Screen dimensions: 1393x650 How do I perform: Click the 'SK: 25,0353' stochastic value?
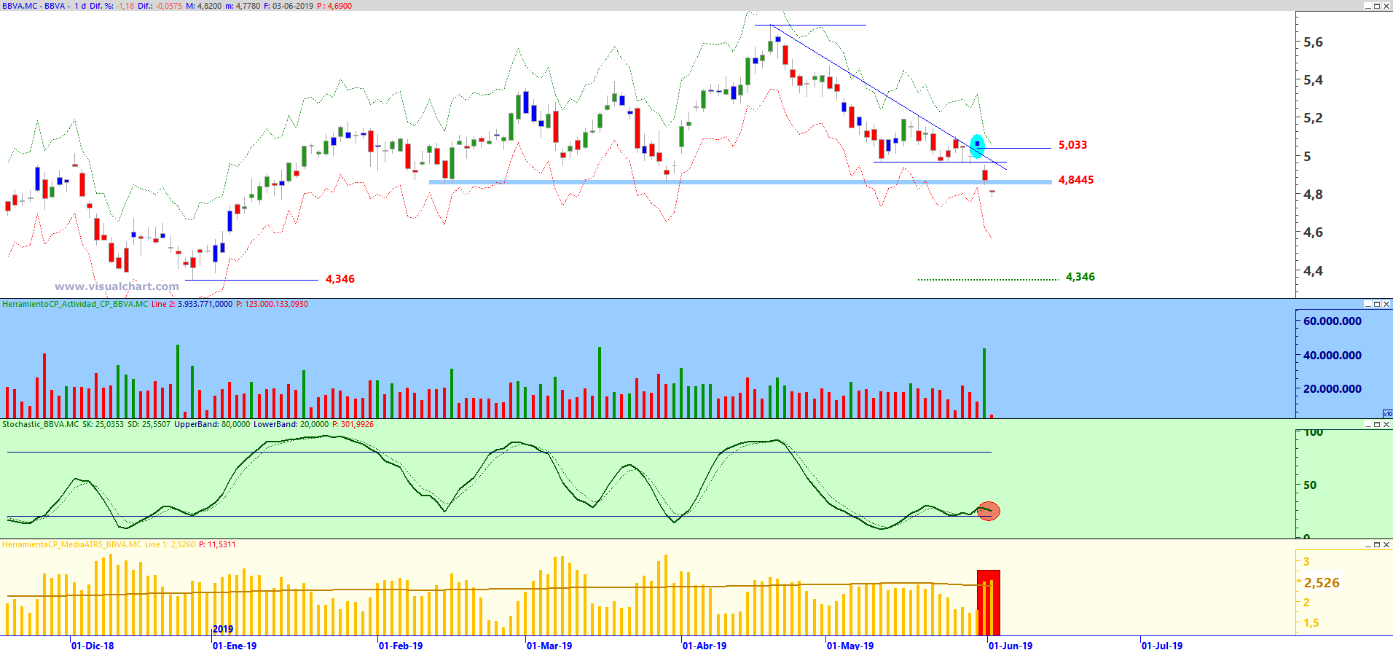click(x=103, y=424)
